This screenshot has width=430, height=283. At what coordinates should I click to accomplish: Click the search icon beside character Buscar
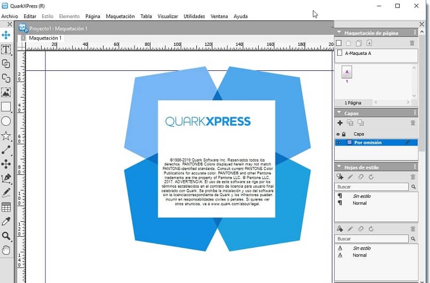413,239
